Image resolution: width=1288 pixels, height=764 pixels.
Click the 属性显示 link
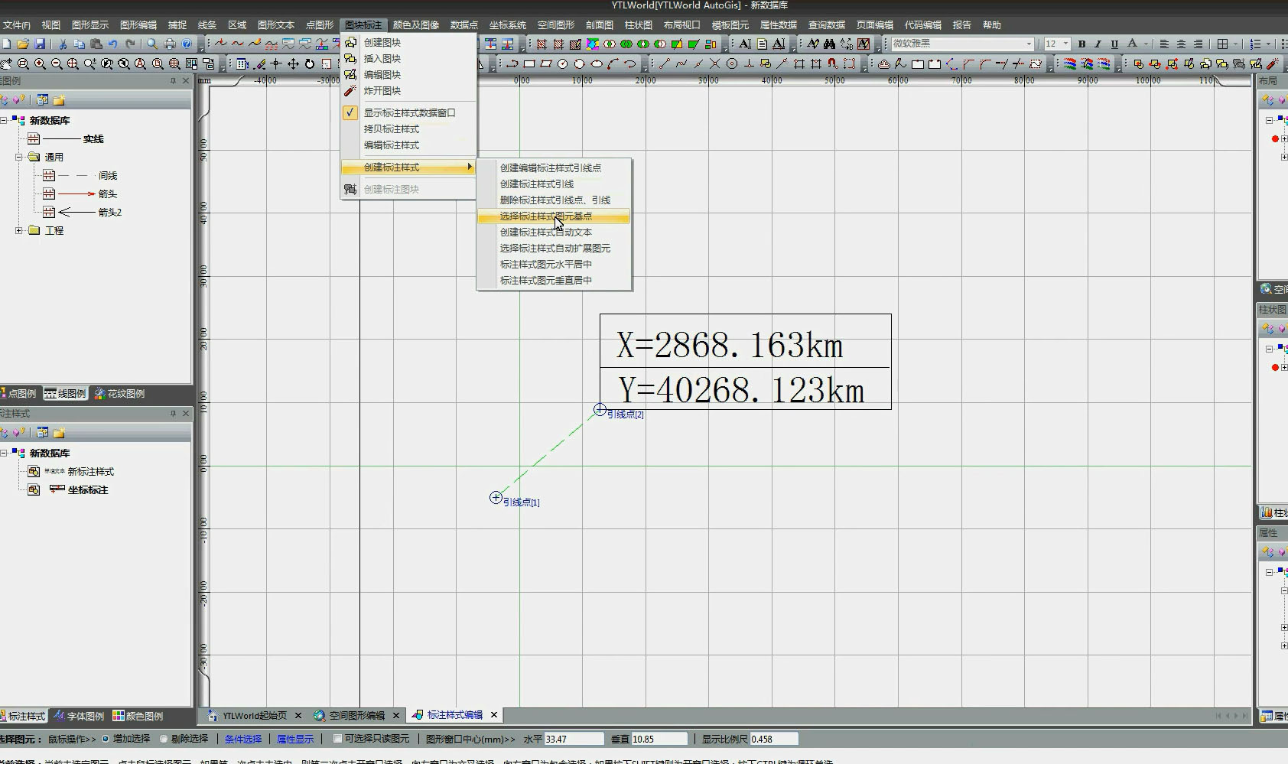[x=295, y=739]
